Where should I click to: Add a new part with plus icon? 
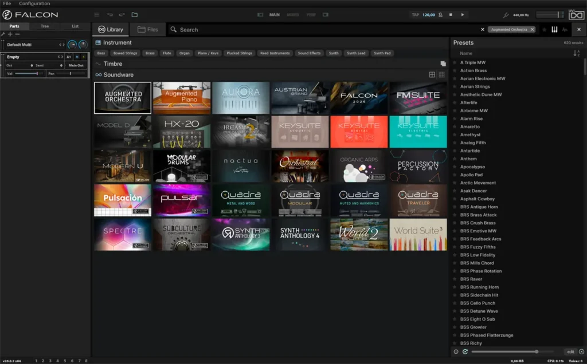tap(10, 34)
